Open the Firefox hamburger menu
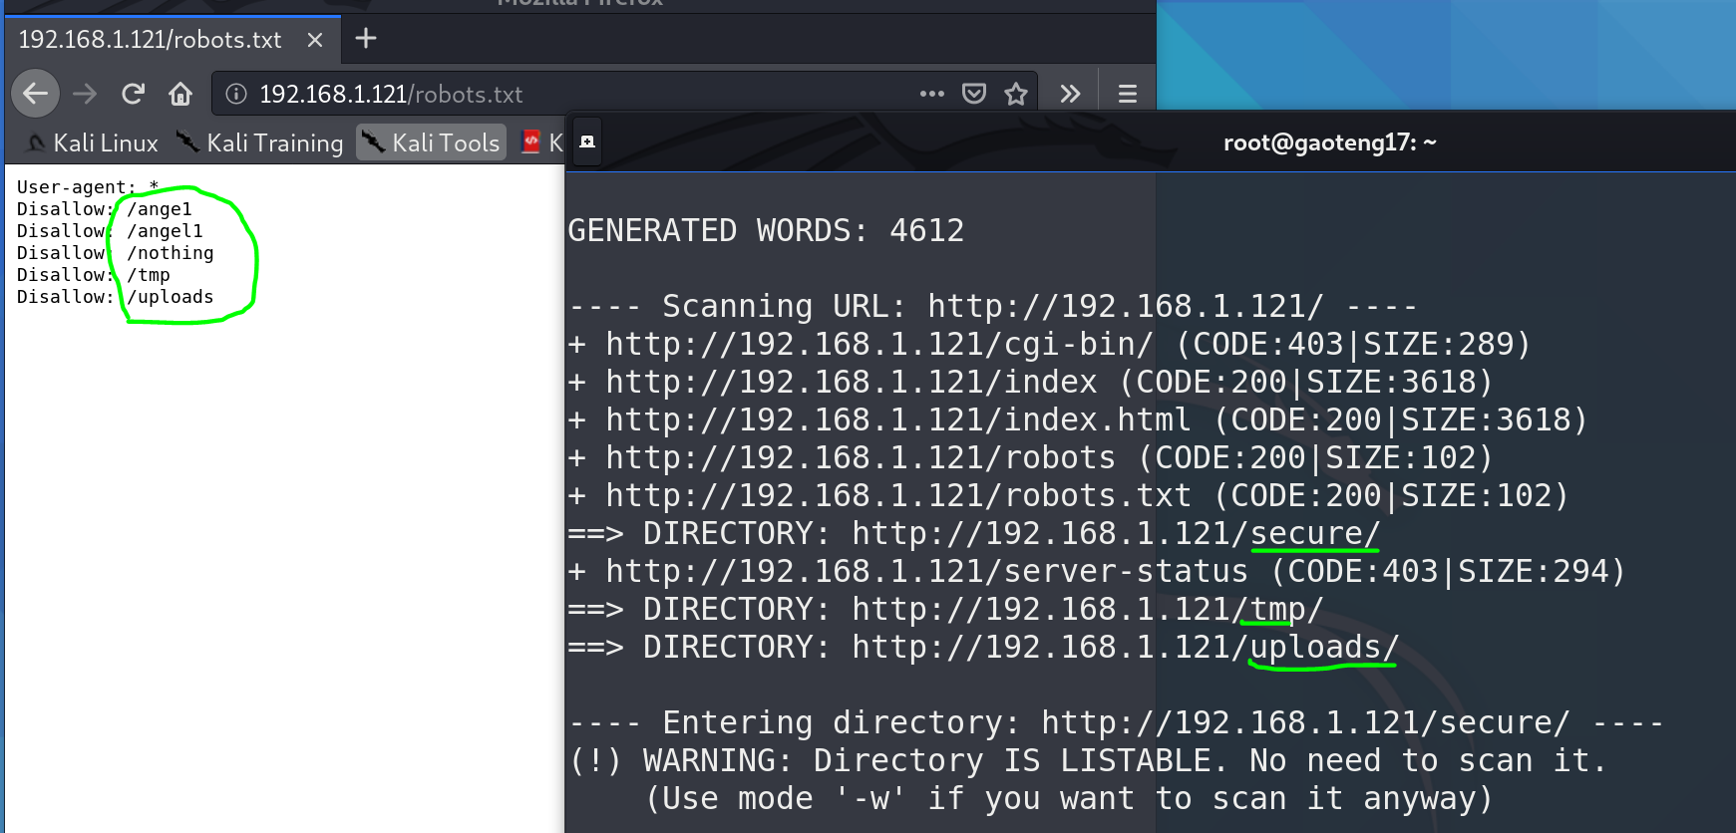The height and width of the screenshot is (833, 1736). coord(1128,94)
